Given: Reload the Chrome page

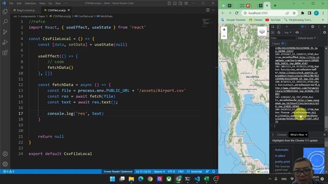Looking at the screenshot, I should pos(237,13).
